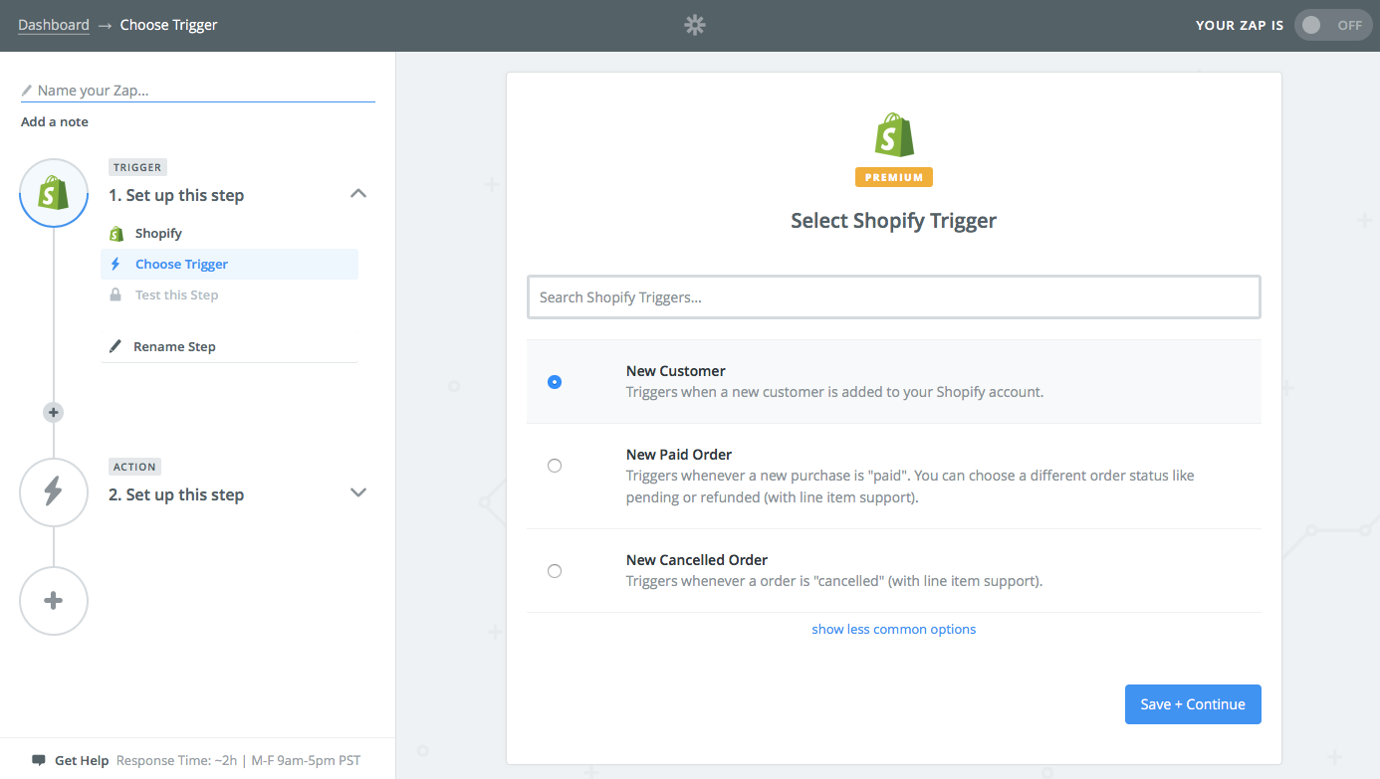The image size is (1380, 779).
Task: Click the locked Test this Step item
Action: coord(163,294)
